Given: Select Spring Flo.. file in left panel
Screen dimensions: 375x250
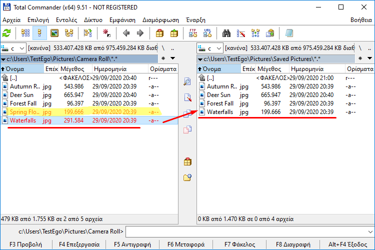Looking at the screenshot, I should pyautogui.click(x=89, y=111).
